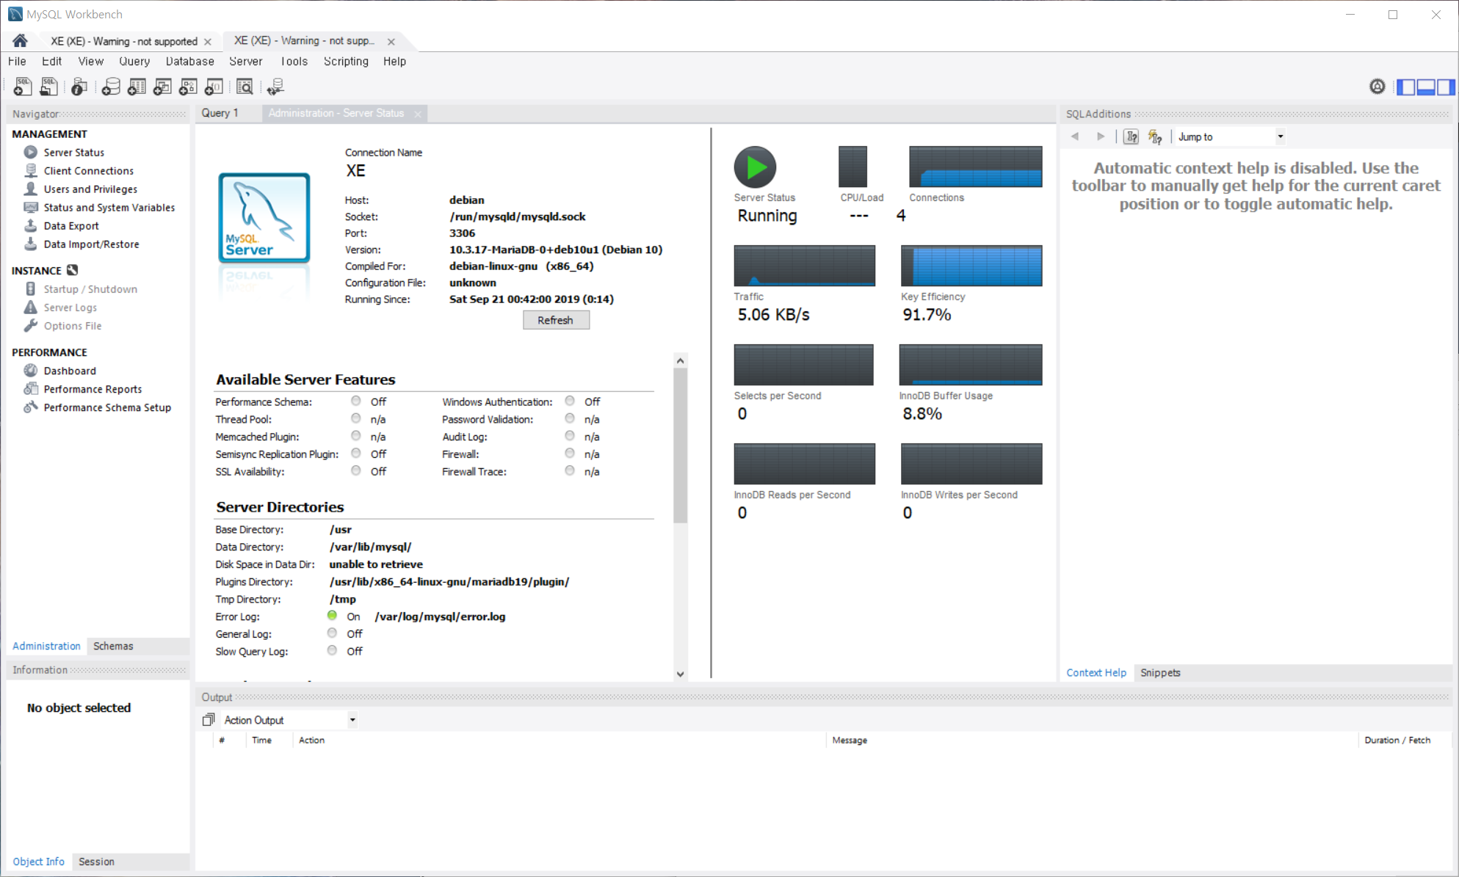Open Client Connections in Navigator
Viewport: 1459px width, 877px height.
click(x=88, y=170)
